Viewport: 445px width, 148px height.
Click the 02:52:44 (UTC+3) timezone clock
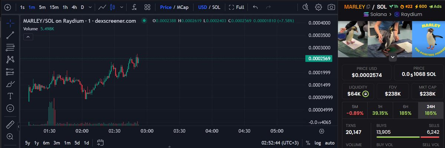tap(280, 143)
